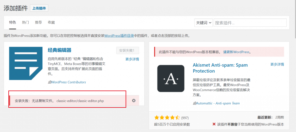
Task: Open WordPress Contributors author link
Action: coord(69,82)
